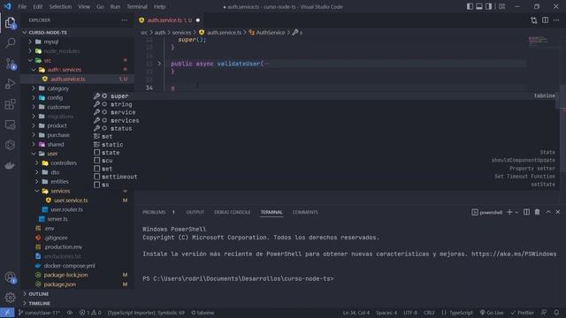This screenshot has height=318, width=566.
Task: Open the File menu
Action: coord(22,6)
